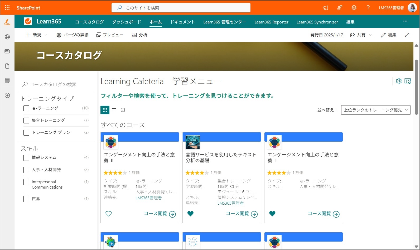The image size is (420, 250).
Task: Click the page vertical scrollbar thumb
Action: click(416, 87)
